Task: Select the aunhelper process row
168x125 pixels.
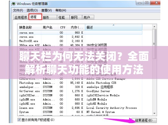Action: point(80,87)
